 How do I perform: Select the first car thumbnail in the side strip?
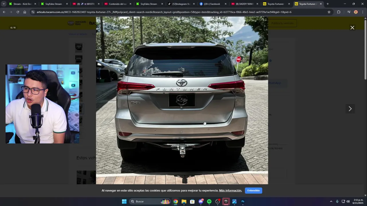79,47
